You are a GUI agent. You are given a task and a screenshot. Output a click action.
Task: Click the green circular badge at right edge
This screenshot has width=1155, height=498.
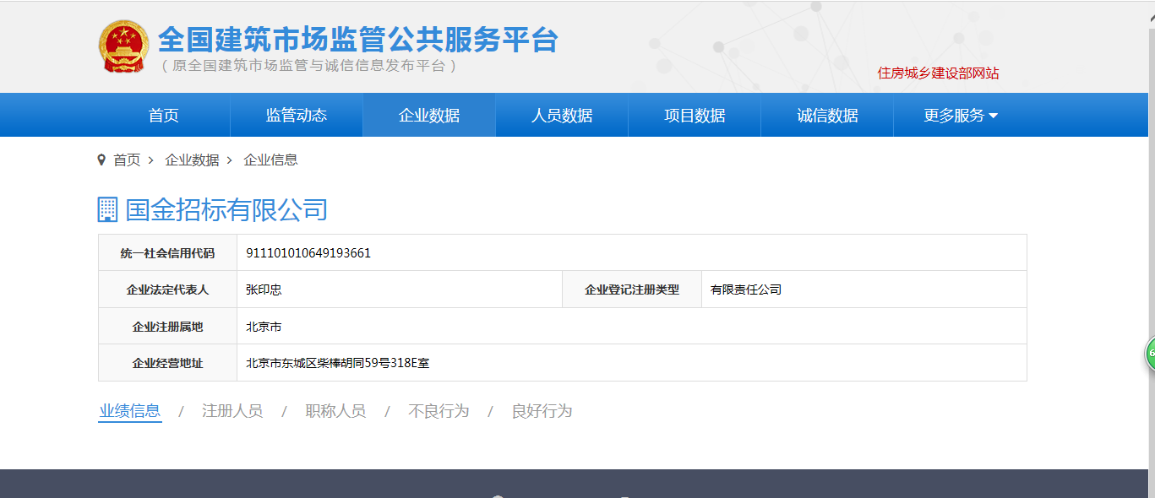[x=1149, y=353]
